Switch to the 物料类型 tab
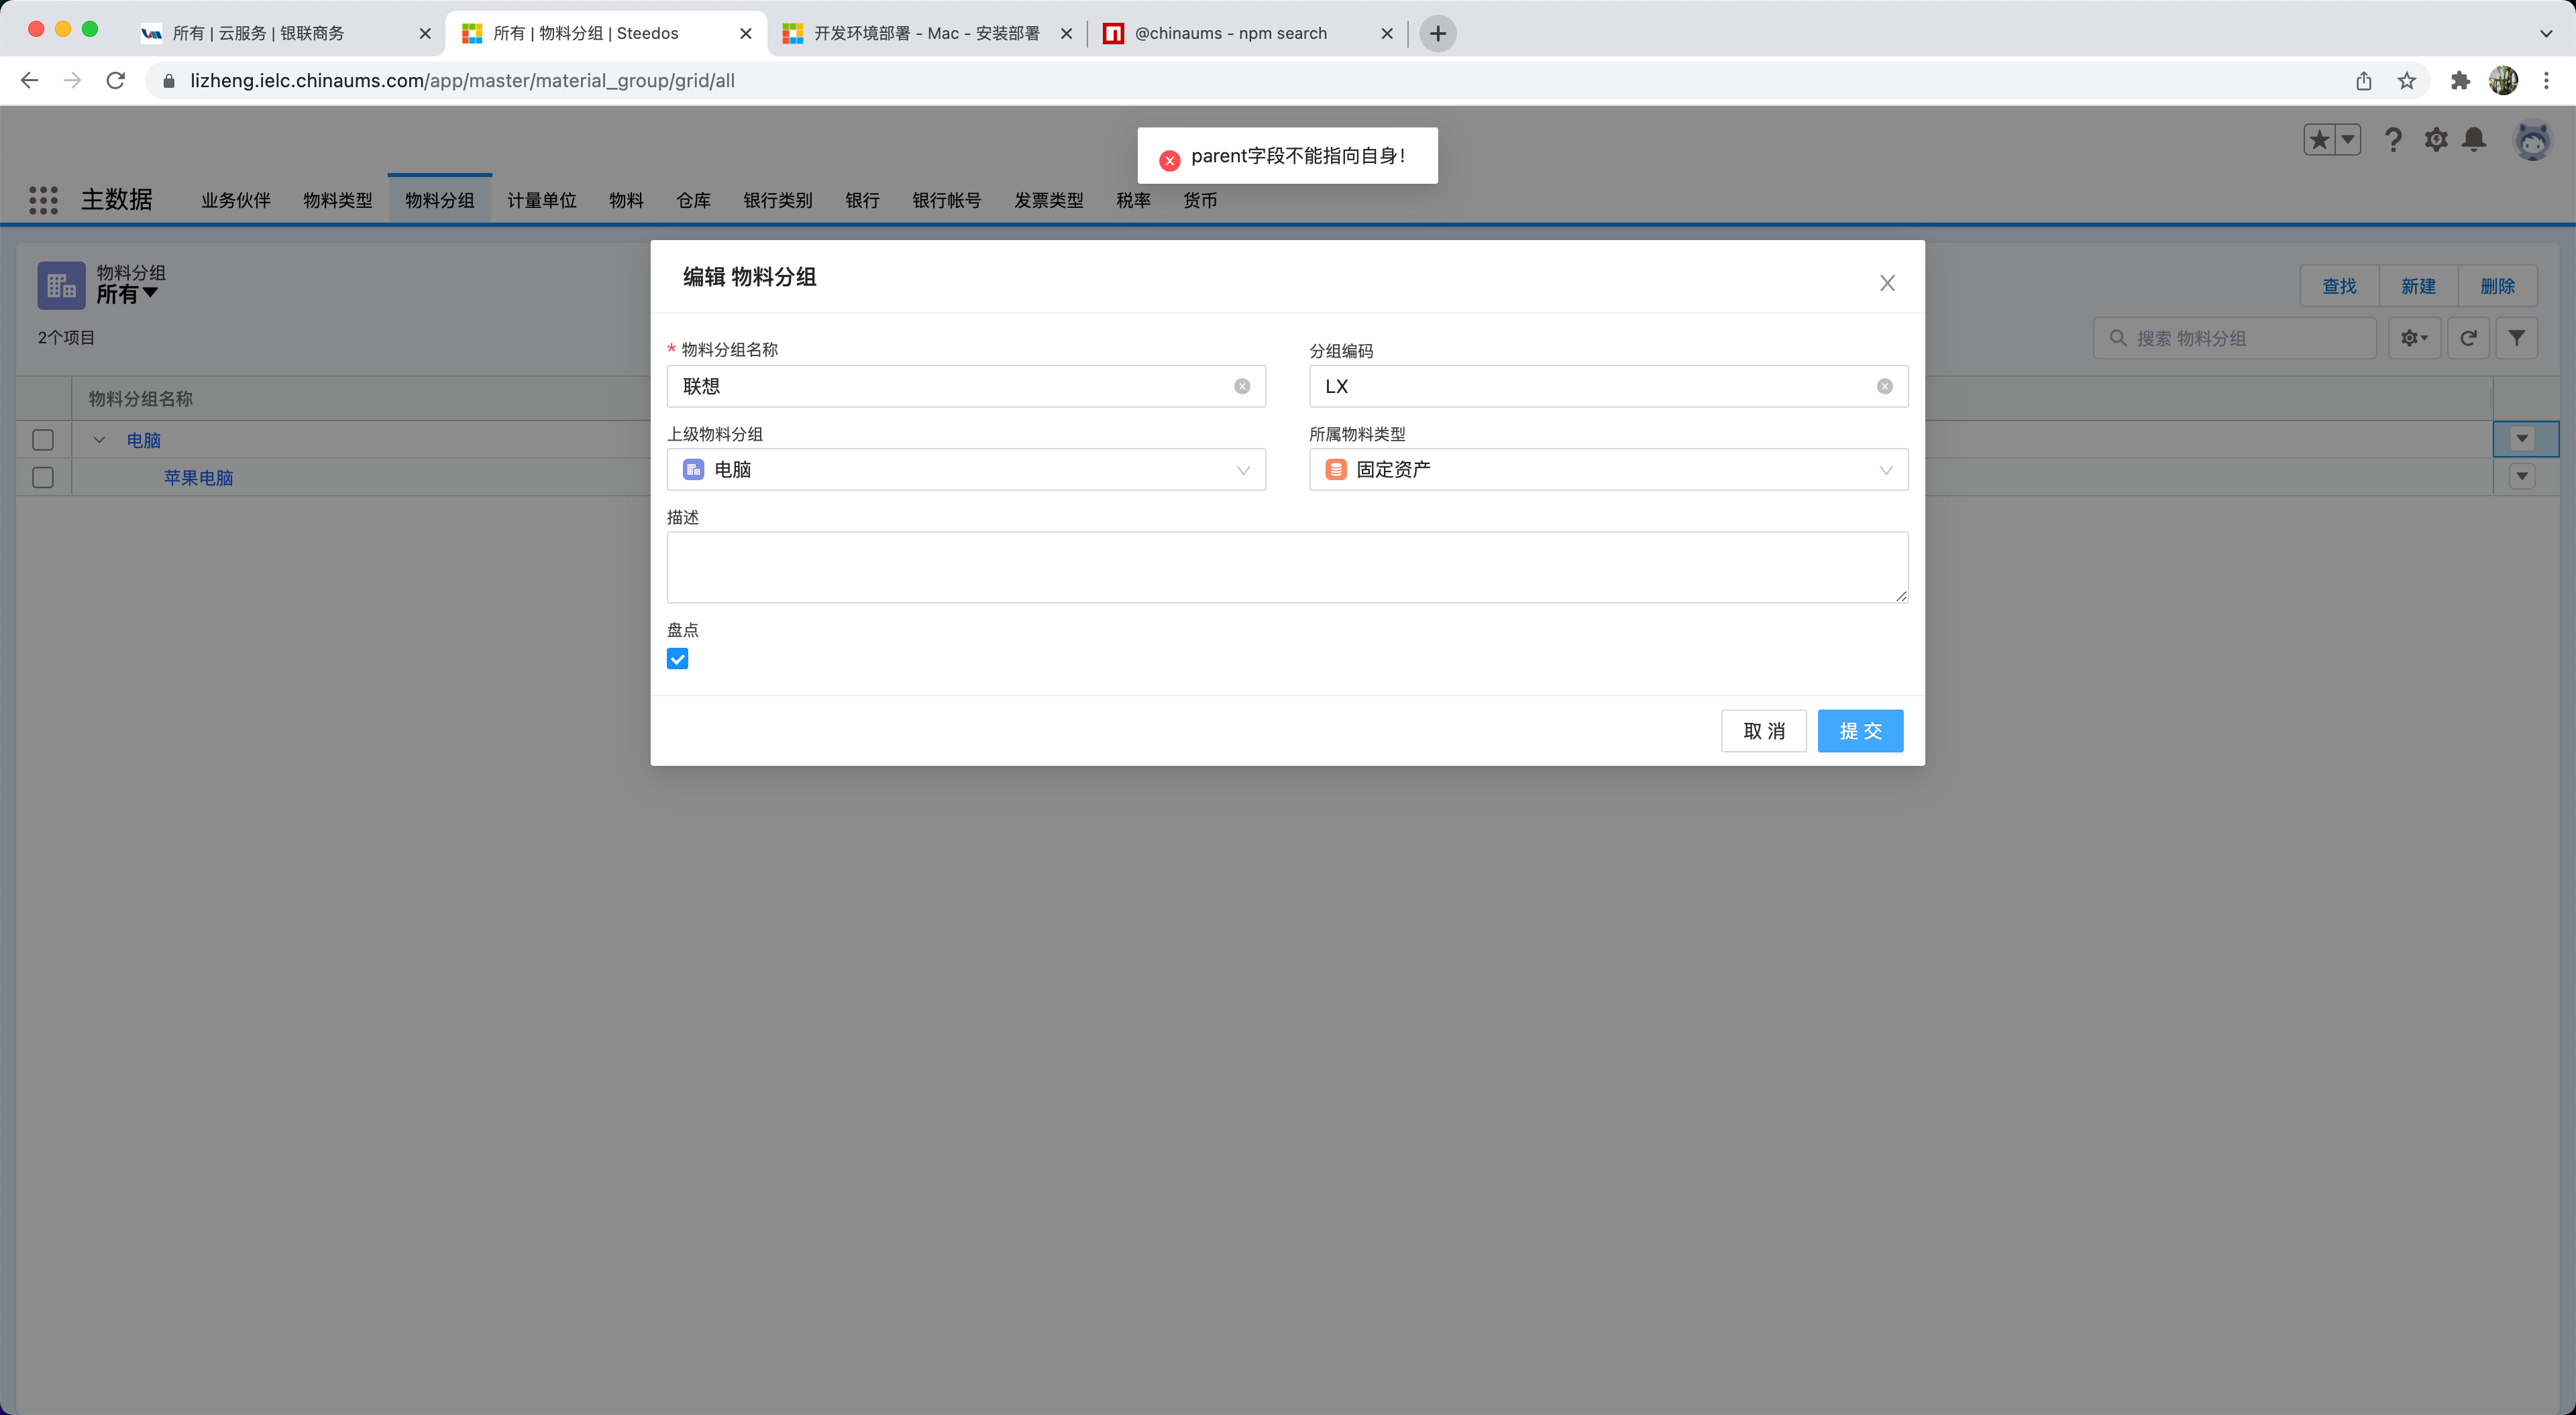 (x=338, y=200)
